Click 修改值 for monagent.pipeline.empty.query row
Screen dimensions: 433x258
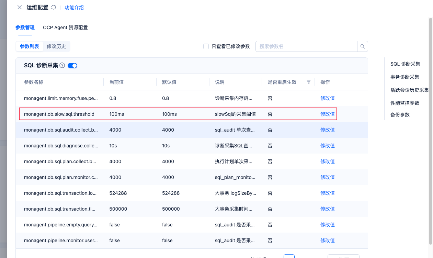(x=328, y=225)
